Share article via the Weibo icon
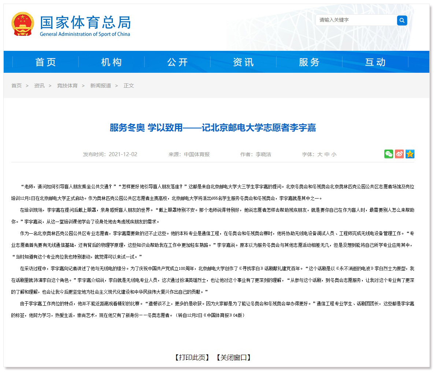This screenshot has width=436, height=373. [399, 154]
